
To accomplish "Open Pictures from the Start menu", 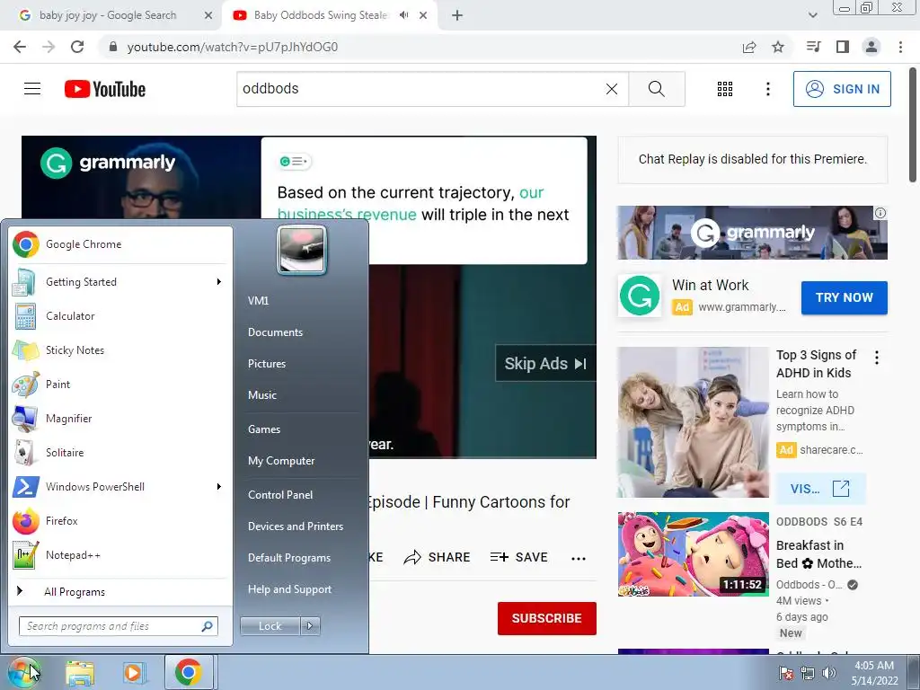I will click(266, 364).
